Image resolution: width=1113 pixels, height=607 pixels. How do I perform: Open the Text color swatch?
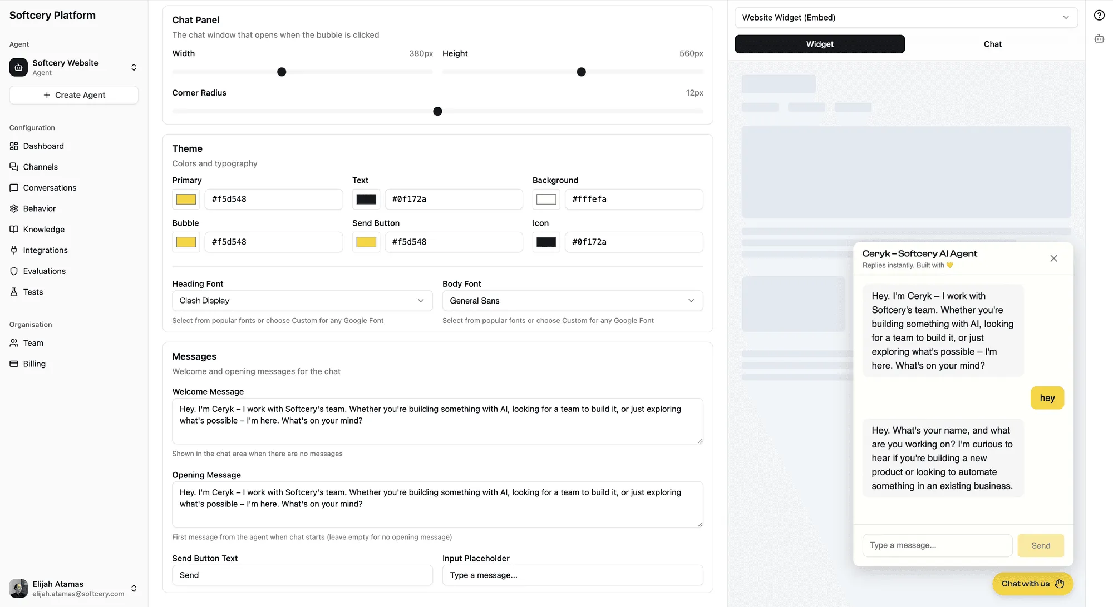point(366,199)
